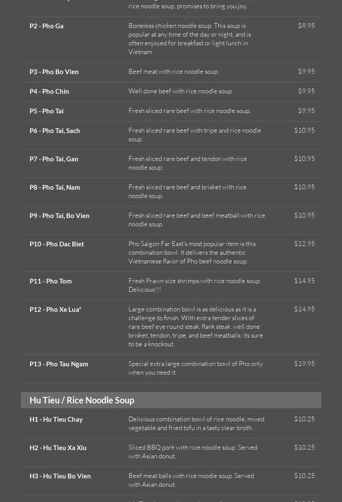The width and height of the screenshot is (342, 502).
Task: Click P9 - Pho Tai, Bo Vien
Action: (60, 216)
